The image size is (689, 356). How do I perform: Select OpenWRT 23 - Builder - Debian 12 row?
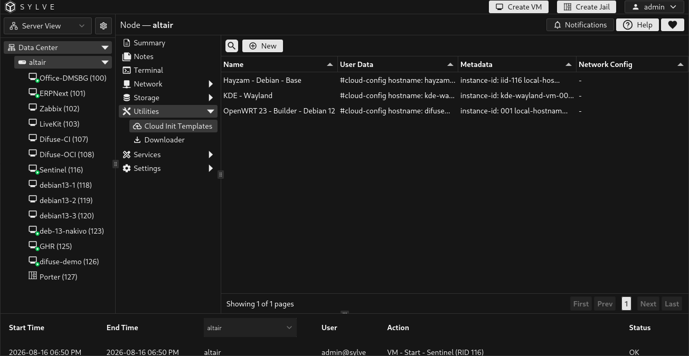pos(454,111)
